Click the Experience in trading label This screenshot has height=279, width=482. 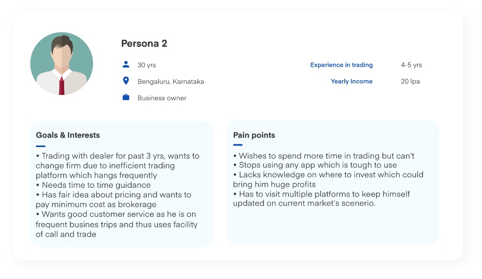tap(341, 65)
